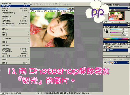Click the Navigator preview thumbnail
The width and height of the screenshot is (130, 95).
pyautogui.click(x=116, y=16)
